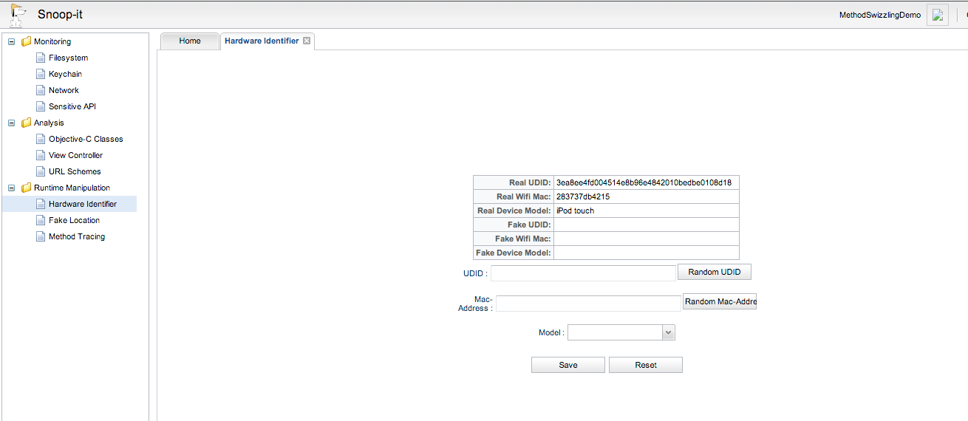Click the broken image icon near MethodSwizzlingDemo

(x=937, y=15)
